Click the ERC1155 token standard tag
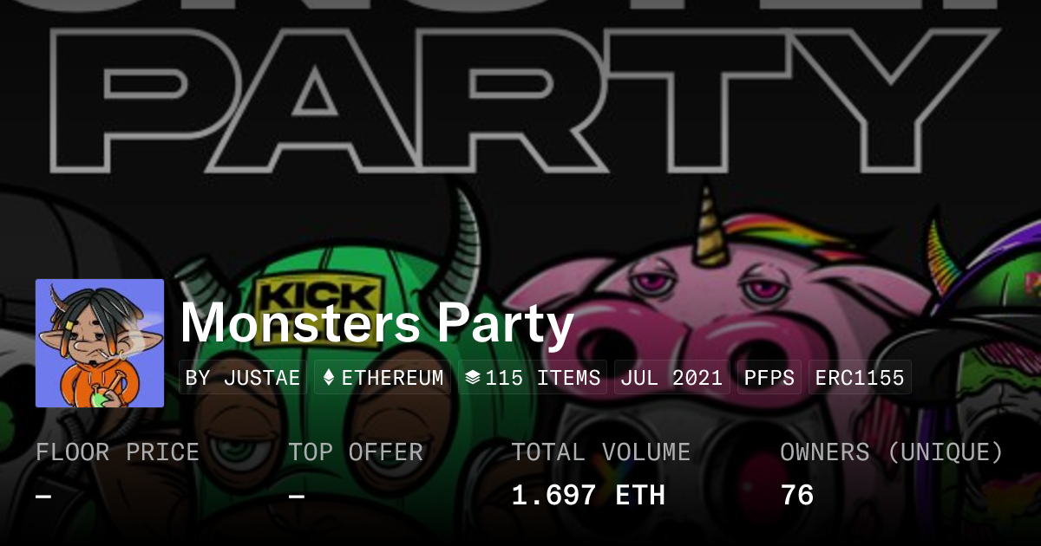Image resolution: width=1041 pixels, height=546 pixels. tap(860, 378)
